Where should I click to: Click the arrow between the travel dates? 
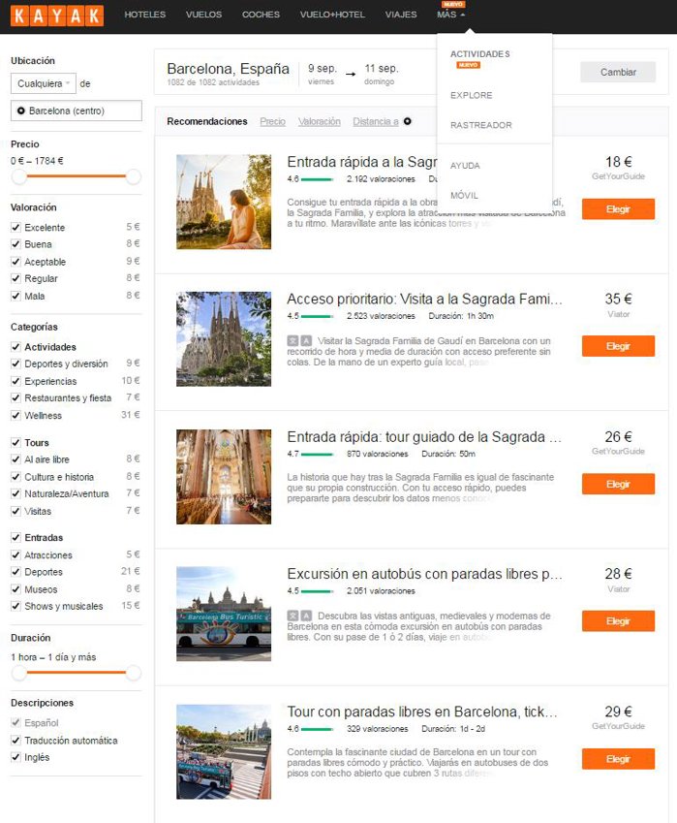tap(351, 74)
